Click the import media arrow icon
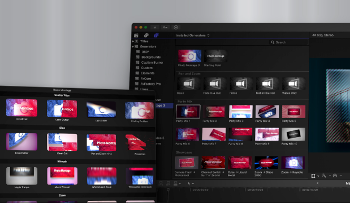Viewport: 350px width, 203px height. [155, 27]
